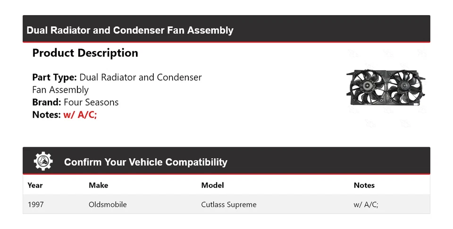The image size is (453, 229).
Task: Select the Oldsmobile make cell
Action: pos(108,204)
